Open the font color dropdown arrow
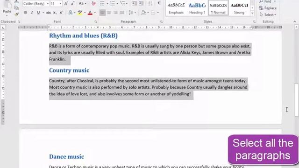 [x=95, y=13]
